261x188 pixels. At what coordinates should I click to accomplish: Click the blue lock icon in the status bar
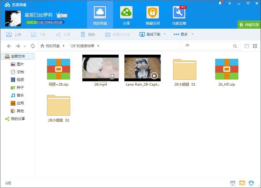tap(251, 183)
